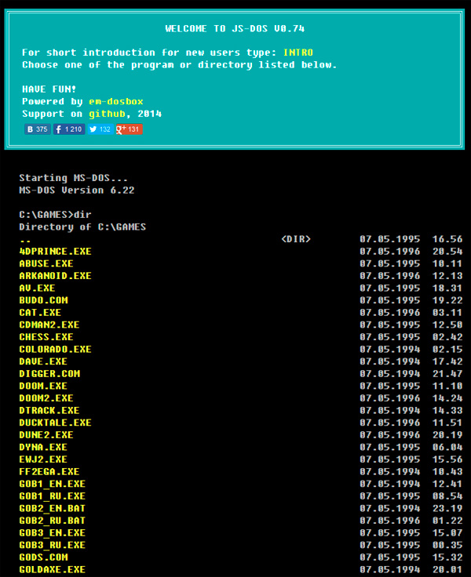Viewport: 471px width, 577px height.
Task: Start CHESS.EXE from the directory
Action: 46,337
